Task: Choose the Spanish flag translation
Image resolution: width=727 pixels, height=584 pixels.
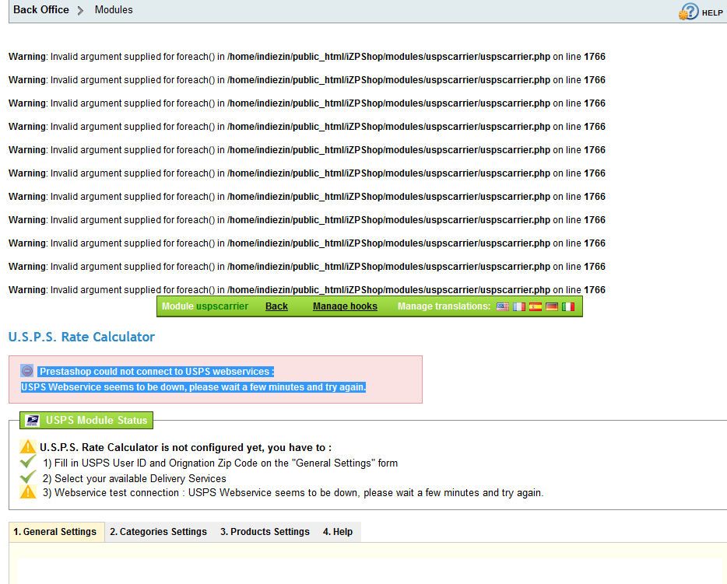Action: pos(536,306)
